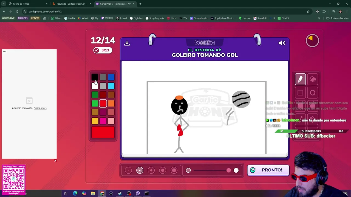Open the Chrome profile avatar menu
The height and width of the screenshot is (197, 351).
click(340, 11)
